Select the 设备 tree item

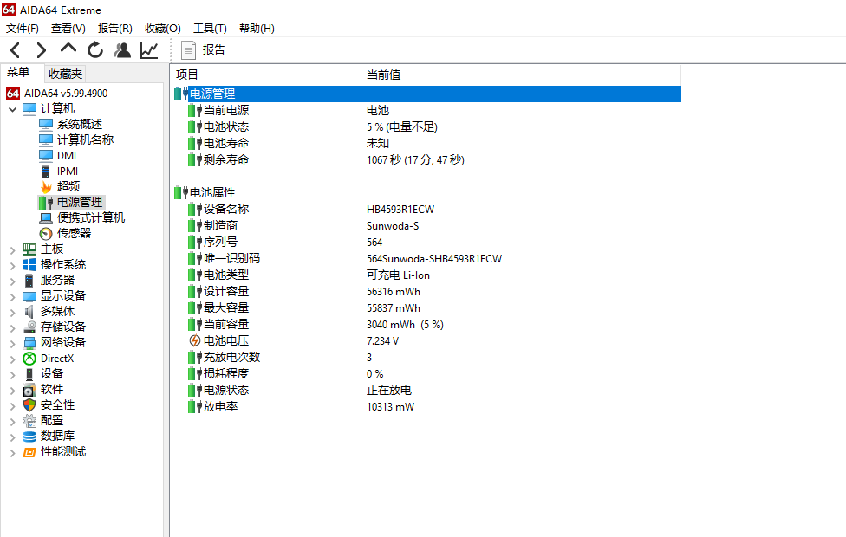(x=52, y=373)
